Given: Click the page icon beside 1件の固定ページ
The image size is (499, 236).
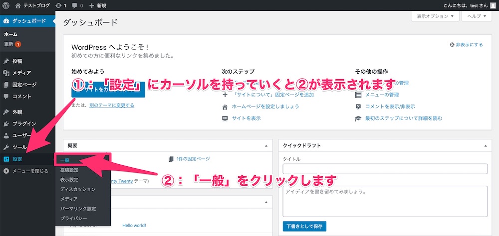Looking at the screenshot, I should point(171,159).
